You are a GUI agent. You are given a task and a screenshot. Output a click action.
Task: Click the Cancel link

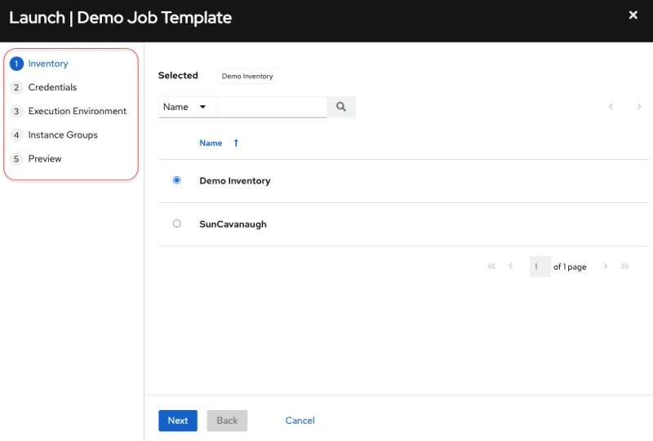pyautogui.click(x=300, y=421)
